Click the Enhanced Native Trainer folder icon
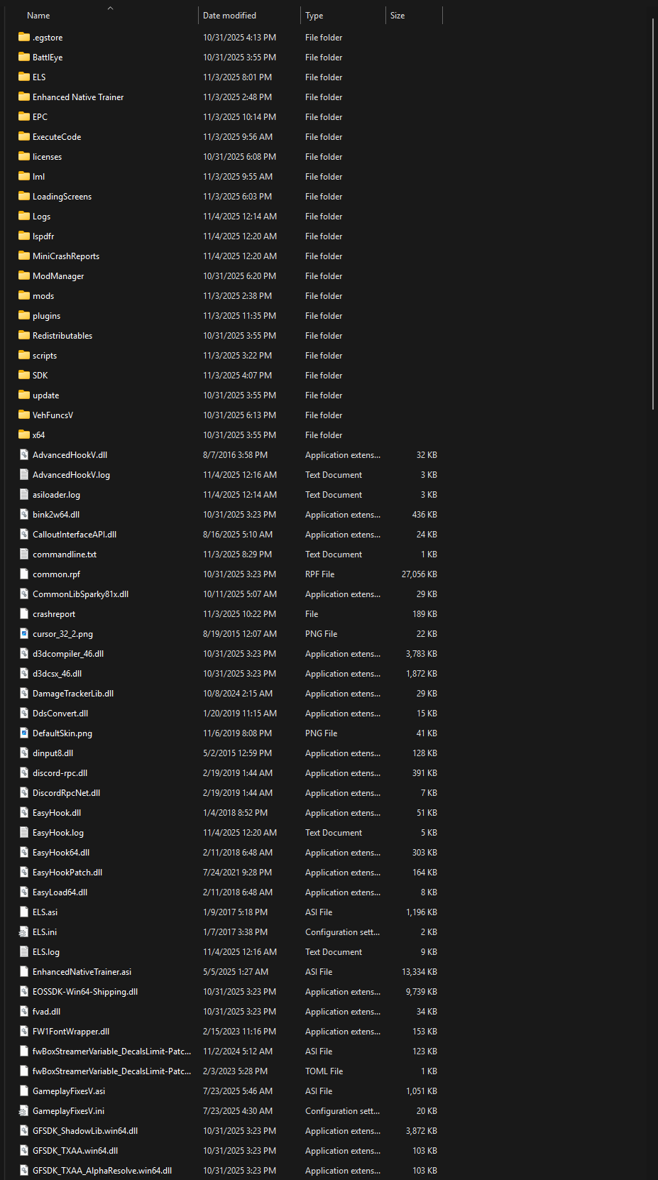 tap(24, 97)
